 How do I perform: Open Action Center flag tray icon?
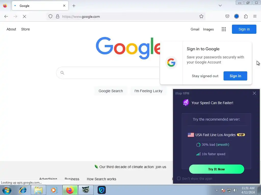click(x=223, y=190)
